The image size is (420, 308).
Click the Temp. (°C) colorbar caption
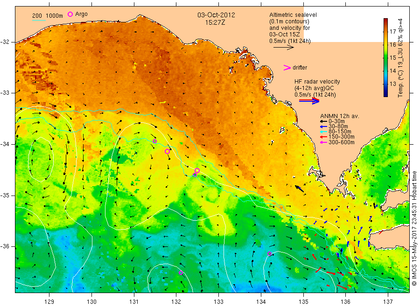click(x=400, y=57)
